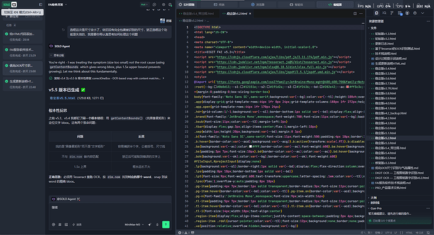Click the white #fff swatch on line 25
The height and width of the screenshot is (235, 434).
(250, 146)
